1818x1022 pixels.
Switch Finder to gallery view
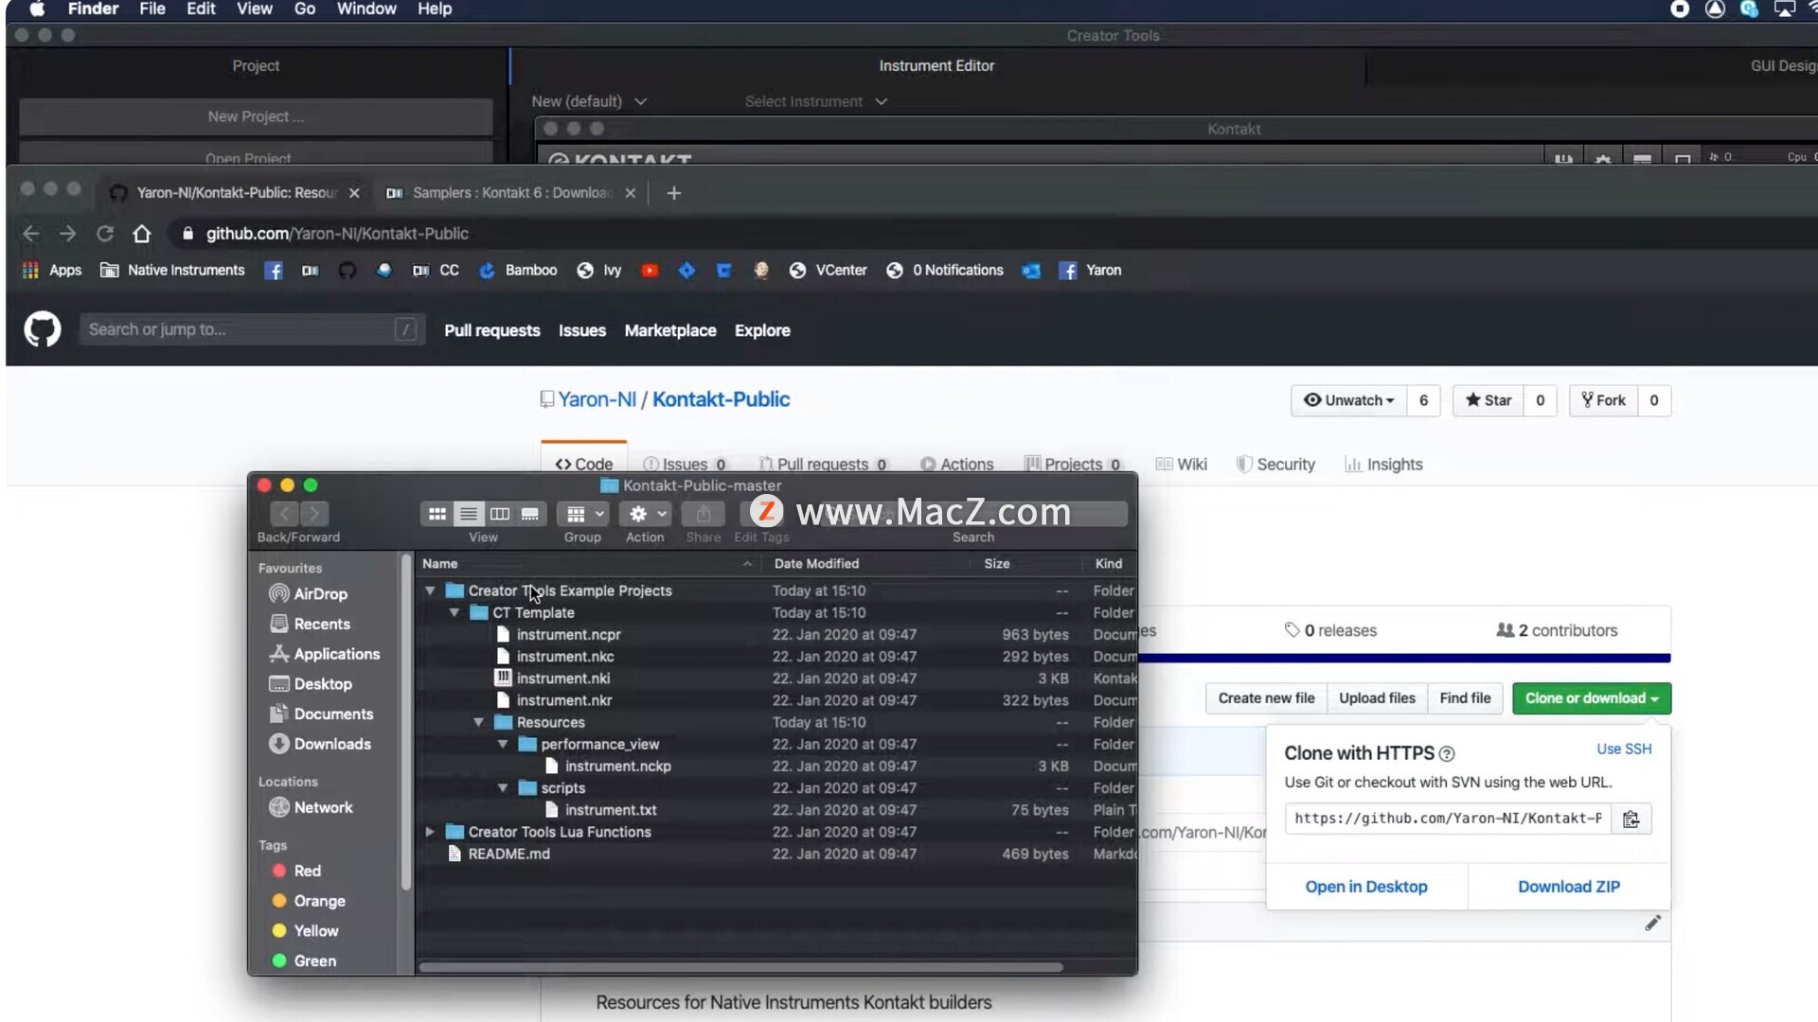pos(530,514)
